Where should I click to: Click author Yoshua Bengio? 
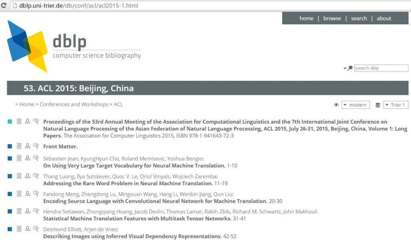click(x=185, y=159)
